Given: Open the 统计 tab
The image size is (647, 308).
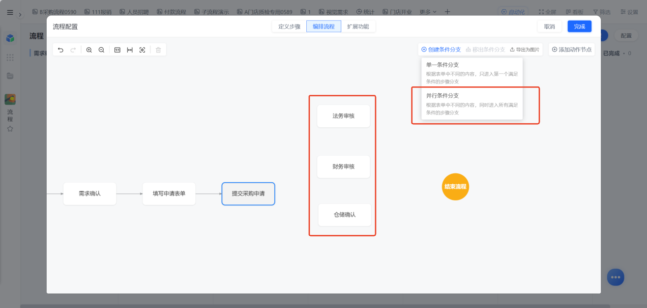Looking at the screenshot, I should (365, 12).
